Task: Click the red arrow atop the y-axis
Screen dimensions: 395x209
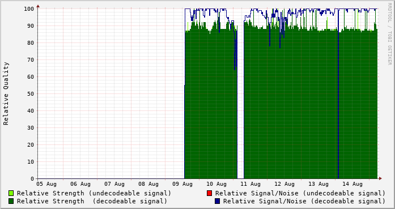Action: pyautogui.click(x=38, y=6)
